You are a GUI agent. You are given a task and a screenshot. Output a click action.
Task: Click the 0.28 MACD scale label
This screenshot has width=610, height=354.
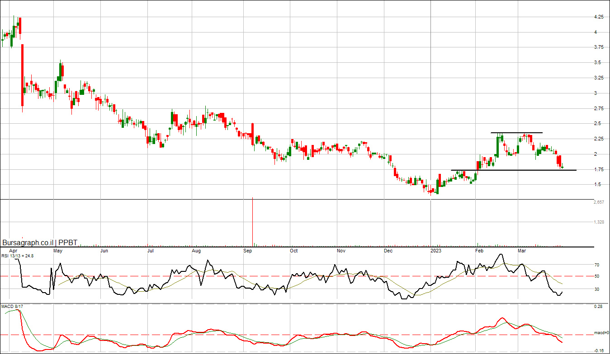[598, 307]
